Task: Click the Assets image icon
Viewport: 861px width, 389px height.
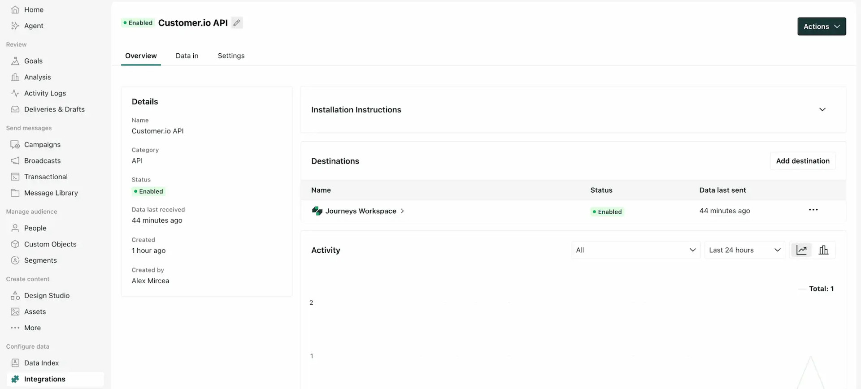Action: click(x=15, y=311)
